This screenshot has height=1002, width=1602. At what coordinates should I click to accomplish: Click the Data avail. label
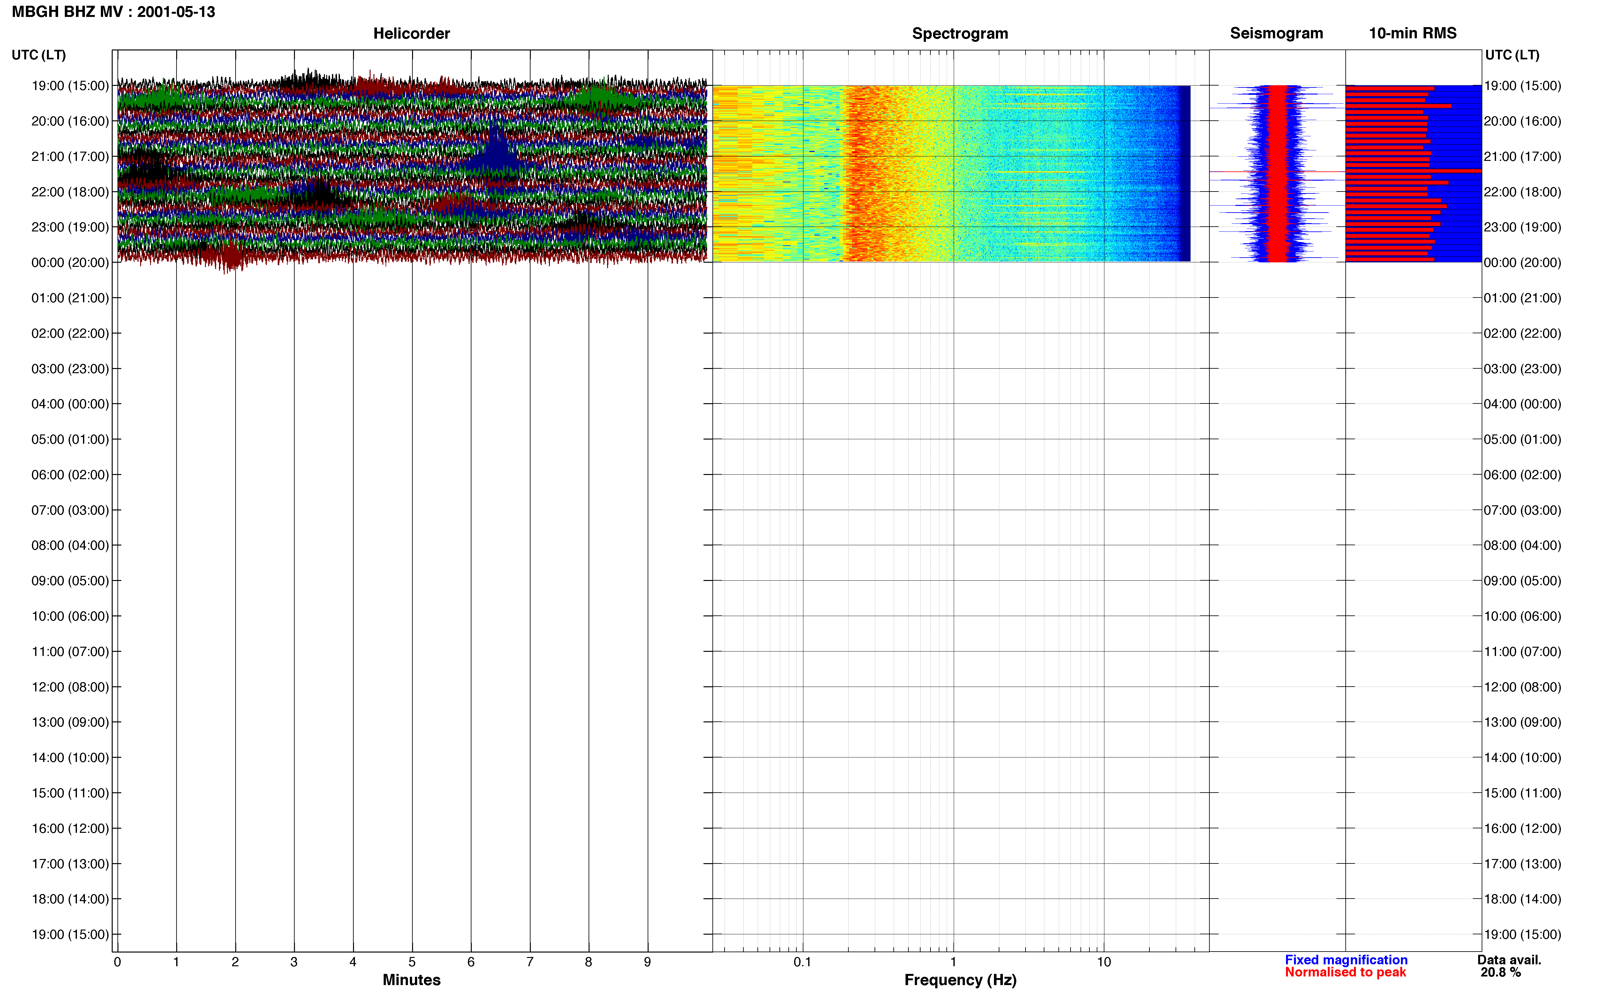coord(1509,960)
